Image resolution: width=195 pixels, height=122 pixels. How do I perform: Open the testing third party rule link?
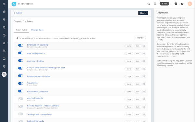coord(35,121)
